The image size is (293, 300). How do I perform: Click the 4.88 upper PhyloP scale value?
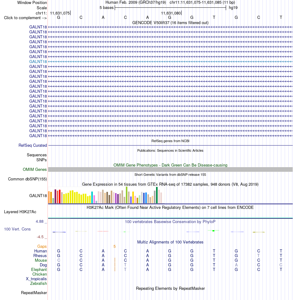(40, 221)
